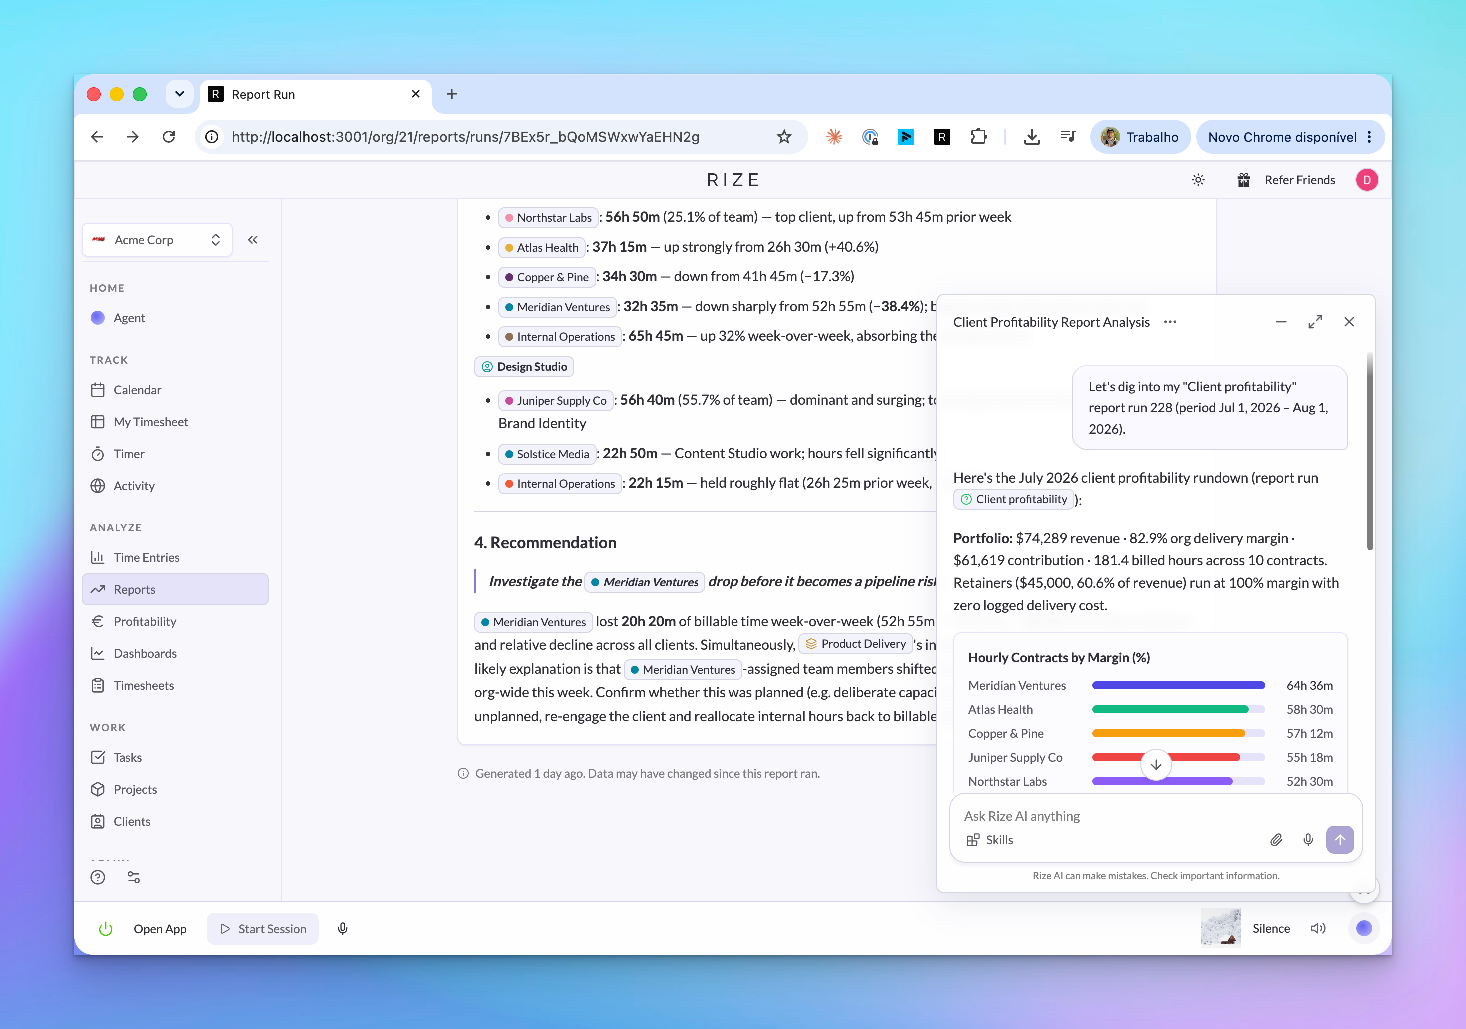Open the Refer Friends link
The width and height of the screenshot is (1466, 1029).
point(1300,180)
